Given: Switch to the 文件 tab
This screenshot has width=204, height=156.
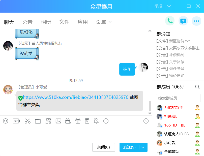Looking at the screenshot, I should pos(64,22).
